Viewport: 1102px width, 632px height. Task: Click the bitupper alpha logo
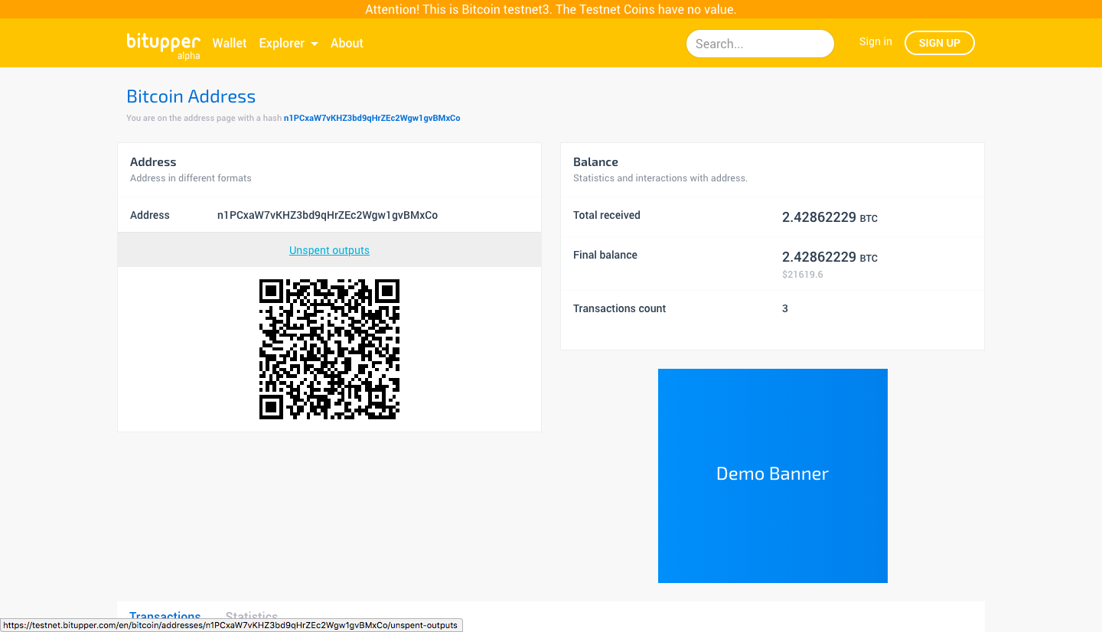[164, 45]
